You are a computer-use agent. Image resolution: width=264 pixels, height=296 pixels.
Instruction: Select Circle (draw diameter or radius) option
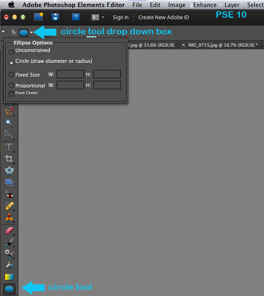[11, 63]
